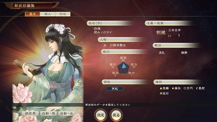Click the 白瑞 name field
This screenshot has height=122, width=217.
point(97,29)
